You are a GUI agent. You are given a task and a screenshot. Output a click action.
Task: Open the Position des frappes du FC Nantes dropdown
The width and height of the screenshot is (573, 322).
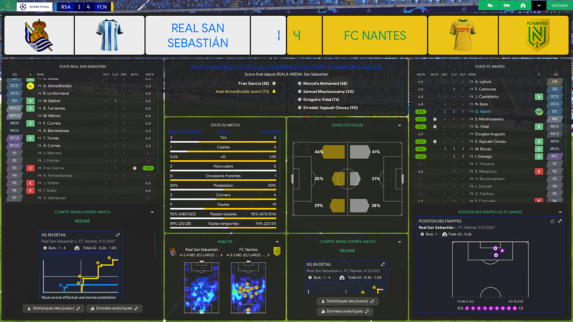[560, 212]
